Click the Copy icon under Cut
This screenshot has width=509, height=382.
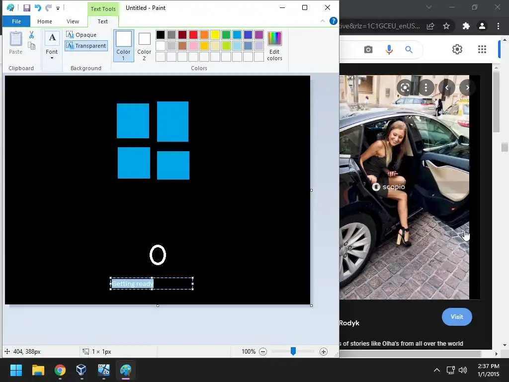[31, 46]
